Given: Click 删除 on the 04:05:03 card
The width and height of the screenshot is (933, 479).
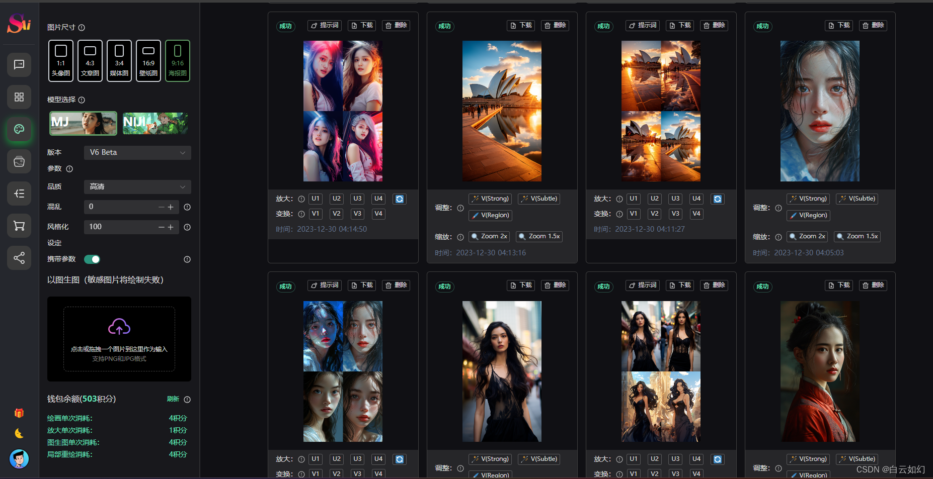Looking at the screenshot, I should (873, 26).
